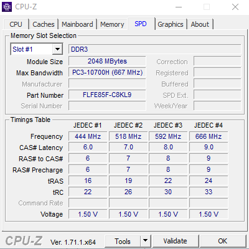This screenshot has height=249, width=249.
Task: Click tRC value 33
Action: coord(209,192)
